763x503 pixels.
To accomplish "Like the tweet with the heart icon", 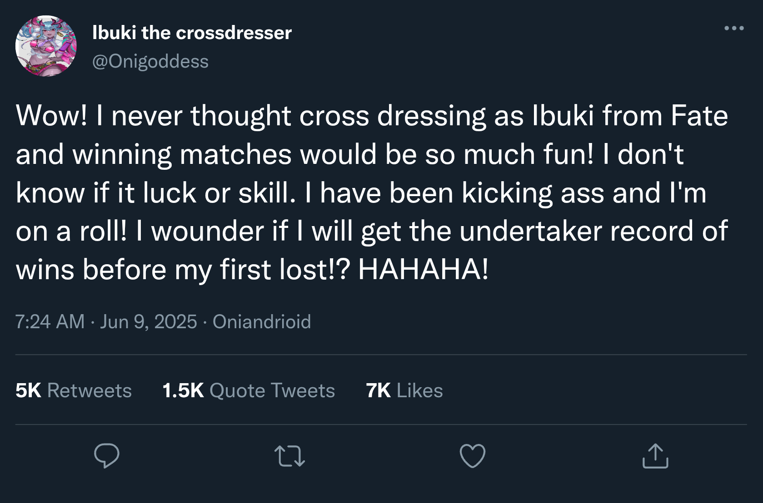I will coord(473,456).
